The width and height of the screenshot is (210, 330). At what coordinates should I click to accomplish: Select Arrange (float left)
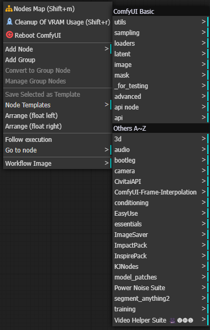(x=58, y=116)
